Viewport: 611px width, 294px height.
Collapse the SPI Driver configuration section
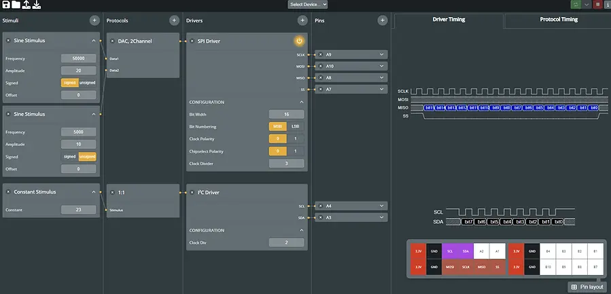coord(301,102)
